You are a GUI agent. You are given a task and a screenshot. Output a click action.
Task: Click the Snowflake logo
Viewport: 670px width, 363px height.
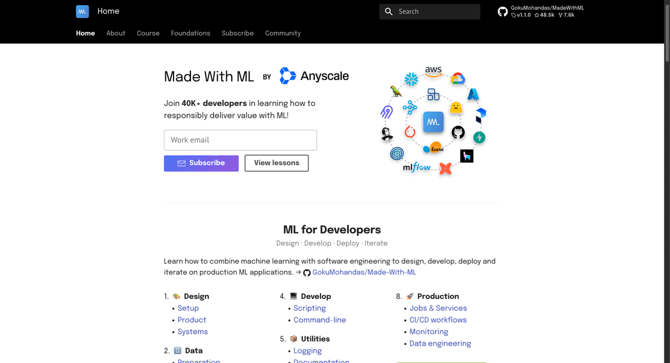pos(411,79)
